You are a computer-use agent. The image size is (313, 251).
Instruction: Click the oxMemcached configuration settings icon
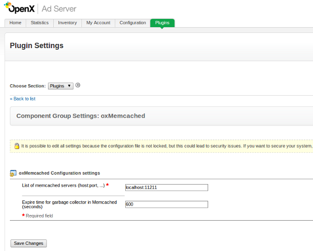[13, 173]
